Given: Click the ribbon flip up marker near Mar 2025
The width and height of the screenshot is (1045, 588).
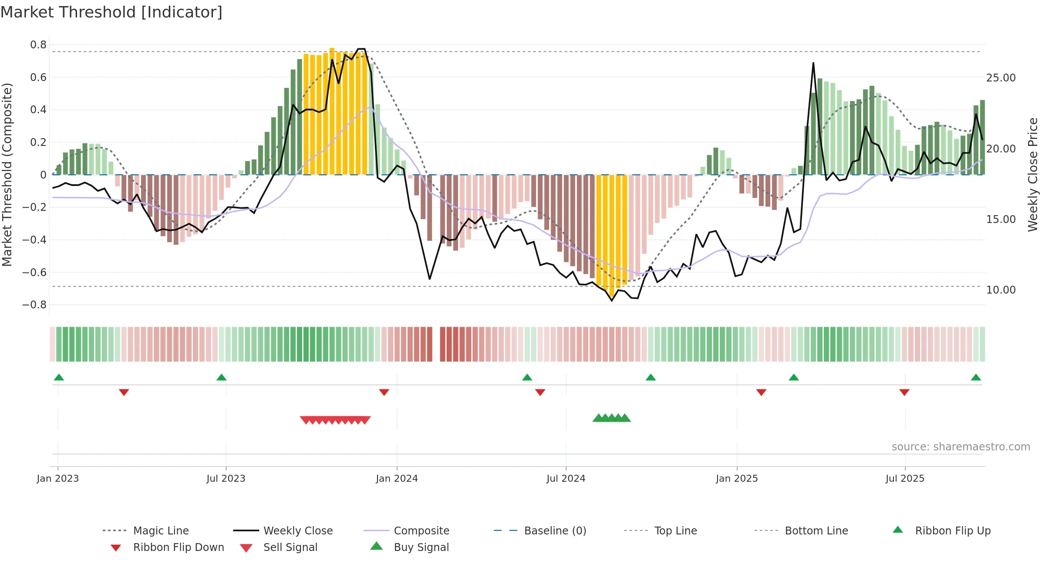Looking at the screenshot, I should pos(794,377).
